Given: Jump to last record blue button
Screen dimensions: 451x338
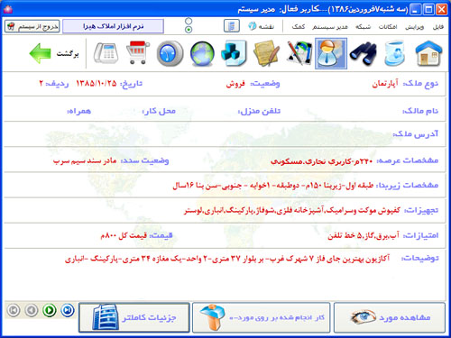Looking at the screenshot, I should tap(68, 310).
